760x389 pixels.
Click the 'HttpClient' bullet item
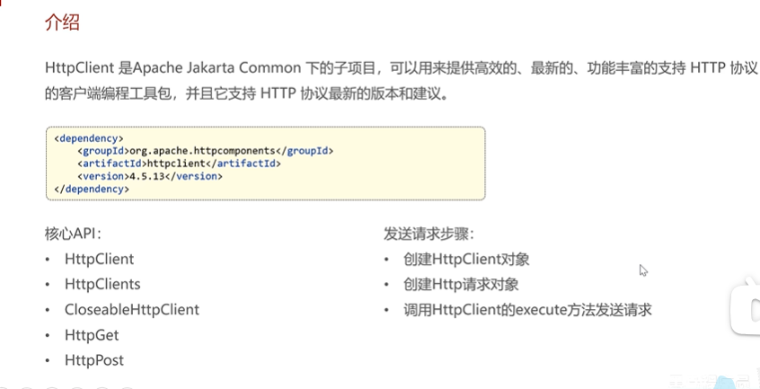point(99,259)
